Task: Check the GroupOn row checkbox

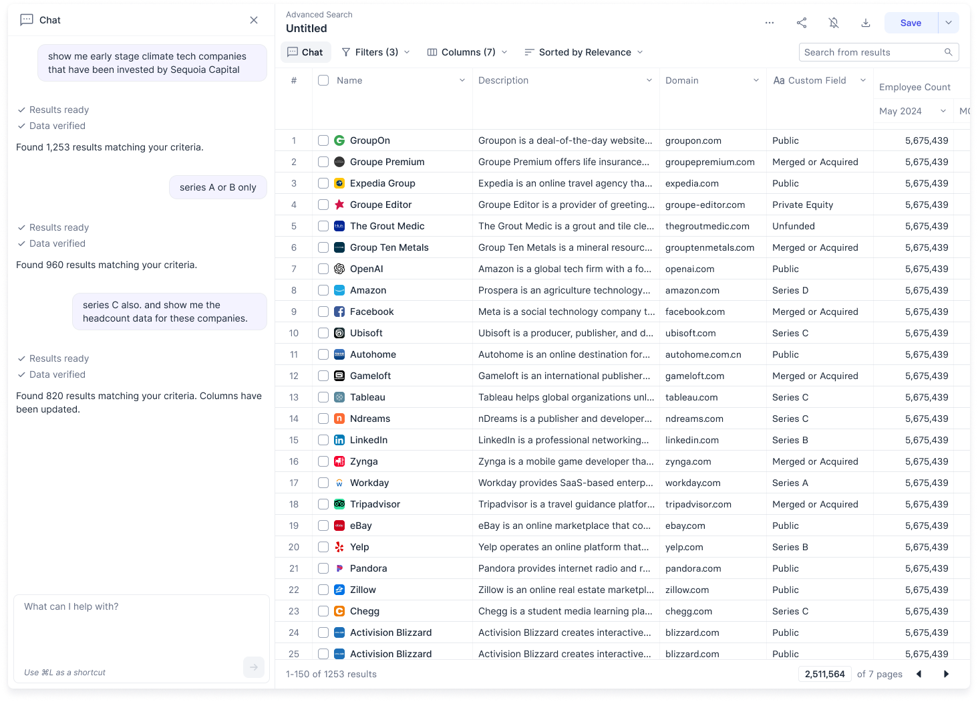Action: tap(323, 140)
